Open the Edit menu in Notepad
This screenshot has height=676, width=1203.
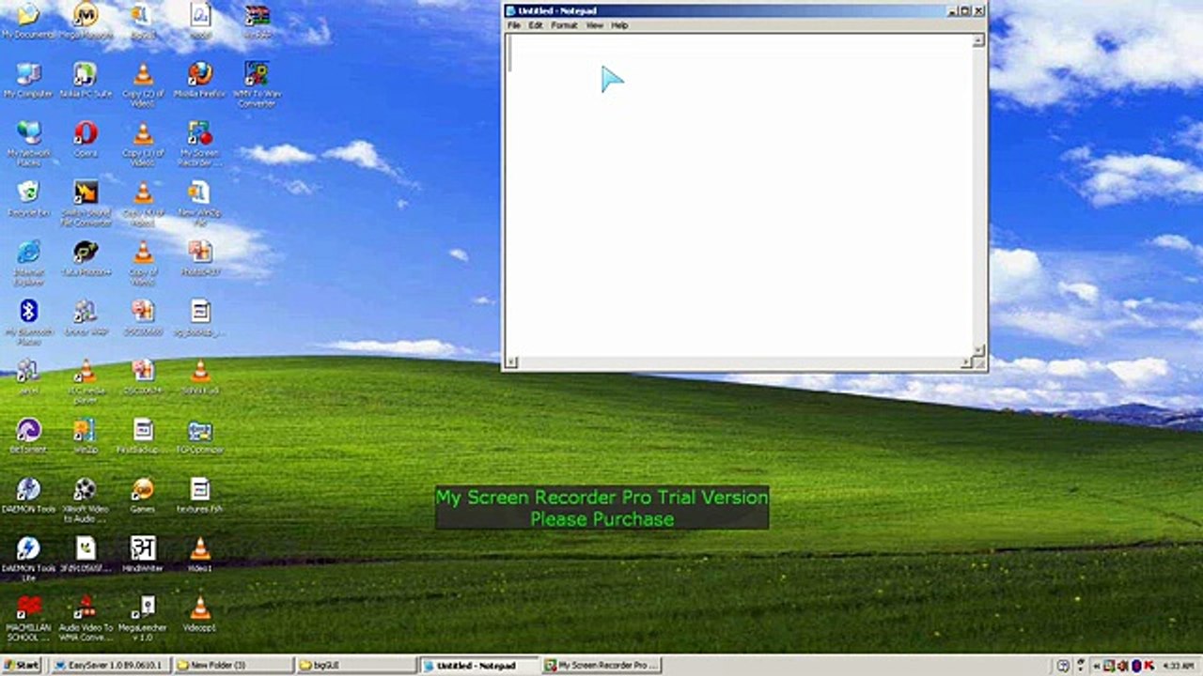(x=536, y=25)
